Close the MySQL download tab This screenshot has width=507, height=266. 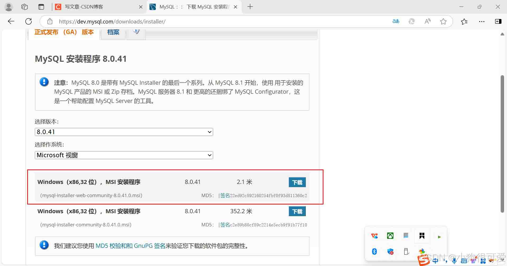coord(236,7)
